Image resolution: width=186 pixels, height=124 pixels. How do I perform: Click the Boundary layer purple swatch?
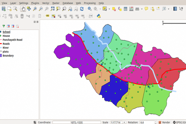click(1, 56)
